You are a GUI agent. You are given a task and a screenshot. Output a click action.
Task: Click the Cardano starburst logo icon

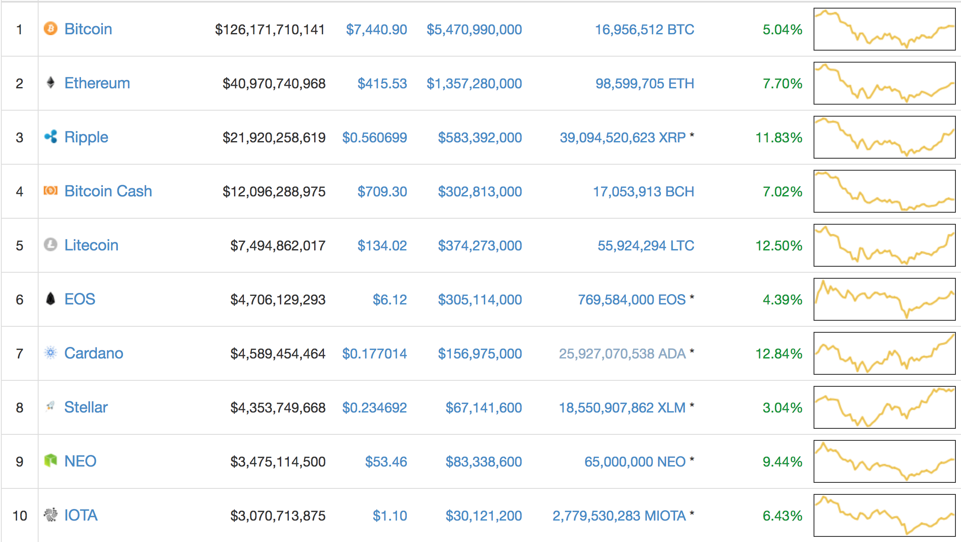(x=51, y=352)
